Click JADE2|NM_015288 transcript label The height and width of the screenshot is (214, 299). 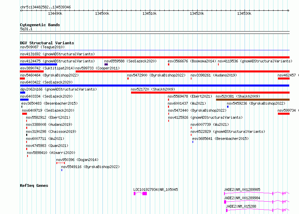click(x=241, y=206)
